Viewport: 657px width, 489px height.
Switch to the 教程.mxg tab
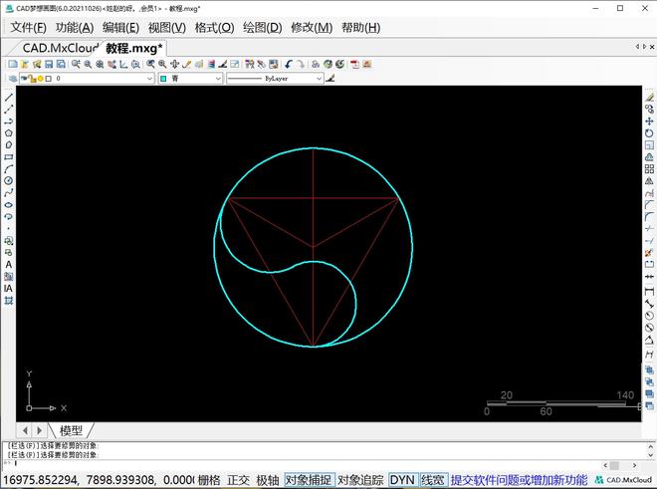pyautogui.click(x=134, y=48)
